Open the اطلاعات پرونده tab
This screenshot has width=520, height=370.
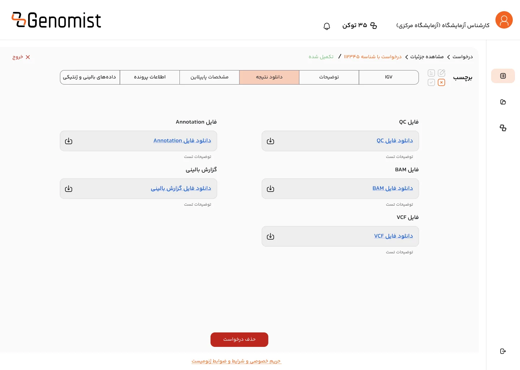tap(150, 77)
